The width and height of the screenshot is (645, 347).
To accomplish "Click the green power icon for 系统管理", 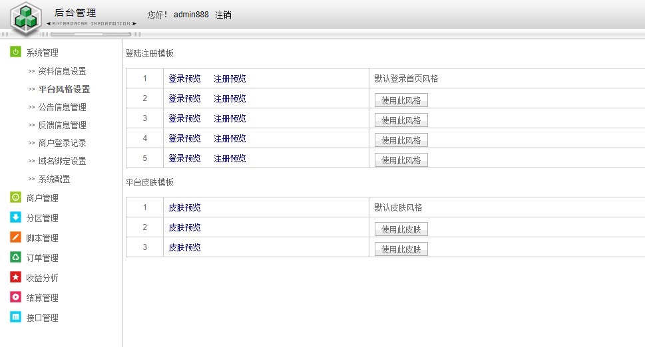I will click(15, 53).
